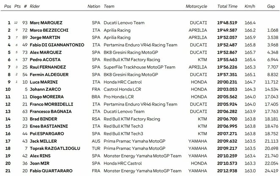Click Pedro ACOSTA rider name

click(x=45, y=60)
